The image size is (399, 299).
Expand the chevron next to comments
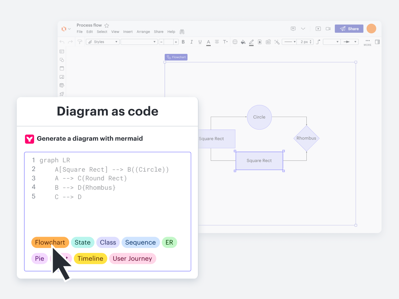[303, 29]
